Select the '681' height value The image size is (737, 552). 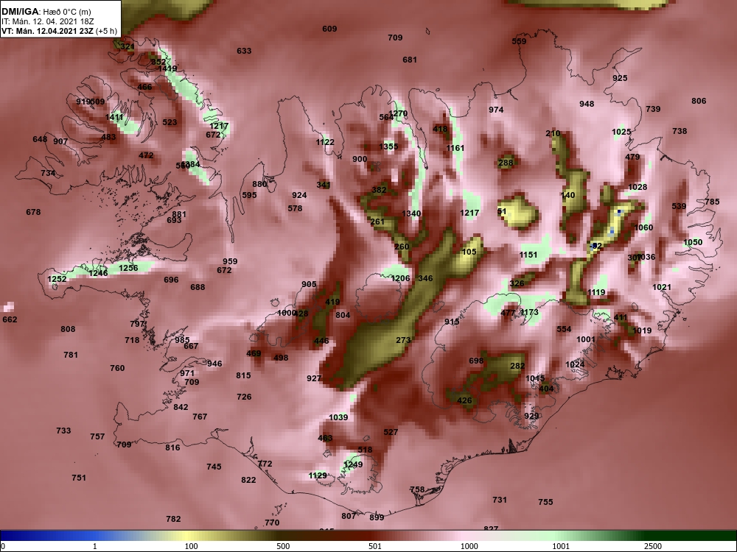click(x=410, y=60)
